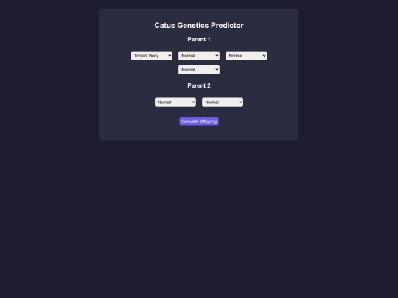Image resolution: width=398 pixels, height=298 pixels.
Task: Click the 'Normal' text in Parent 2's right select
Action: click(x=212, y=102)
